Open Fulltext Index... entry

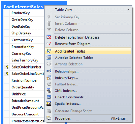click(88, 84)
